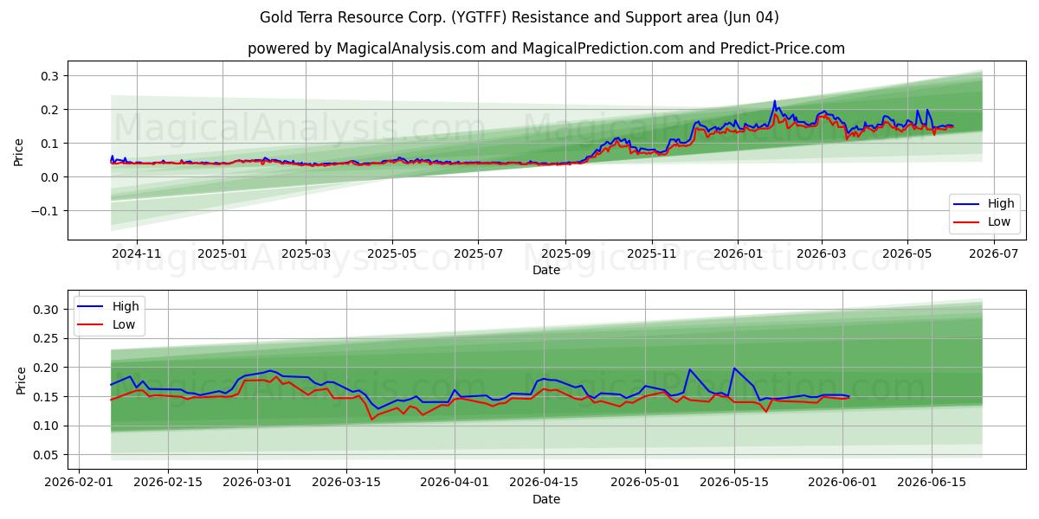Click the bottom chart 'Date' axis label
The height and width of the screenshot is (519, 1039).
point(546,499)
